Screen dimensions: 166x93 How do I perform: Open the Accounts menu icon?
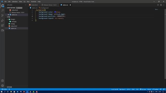2,81
